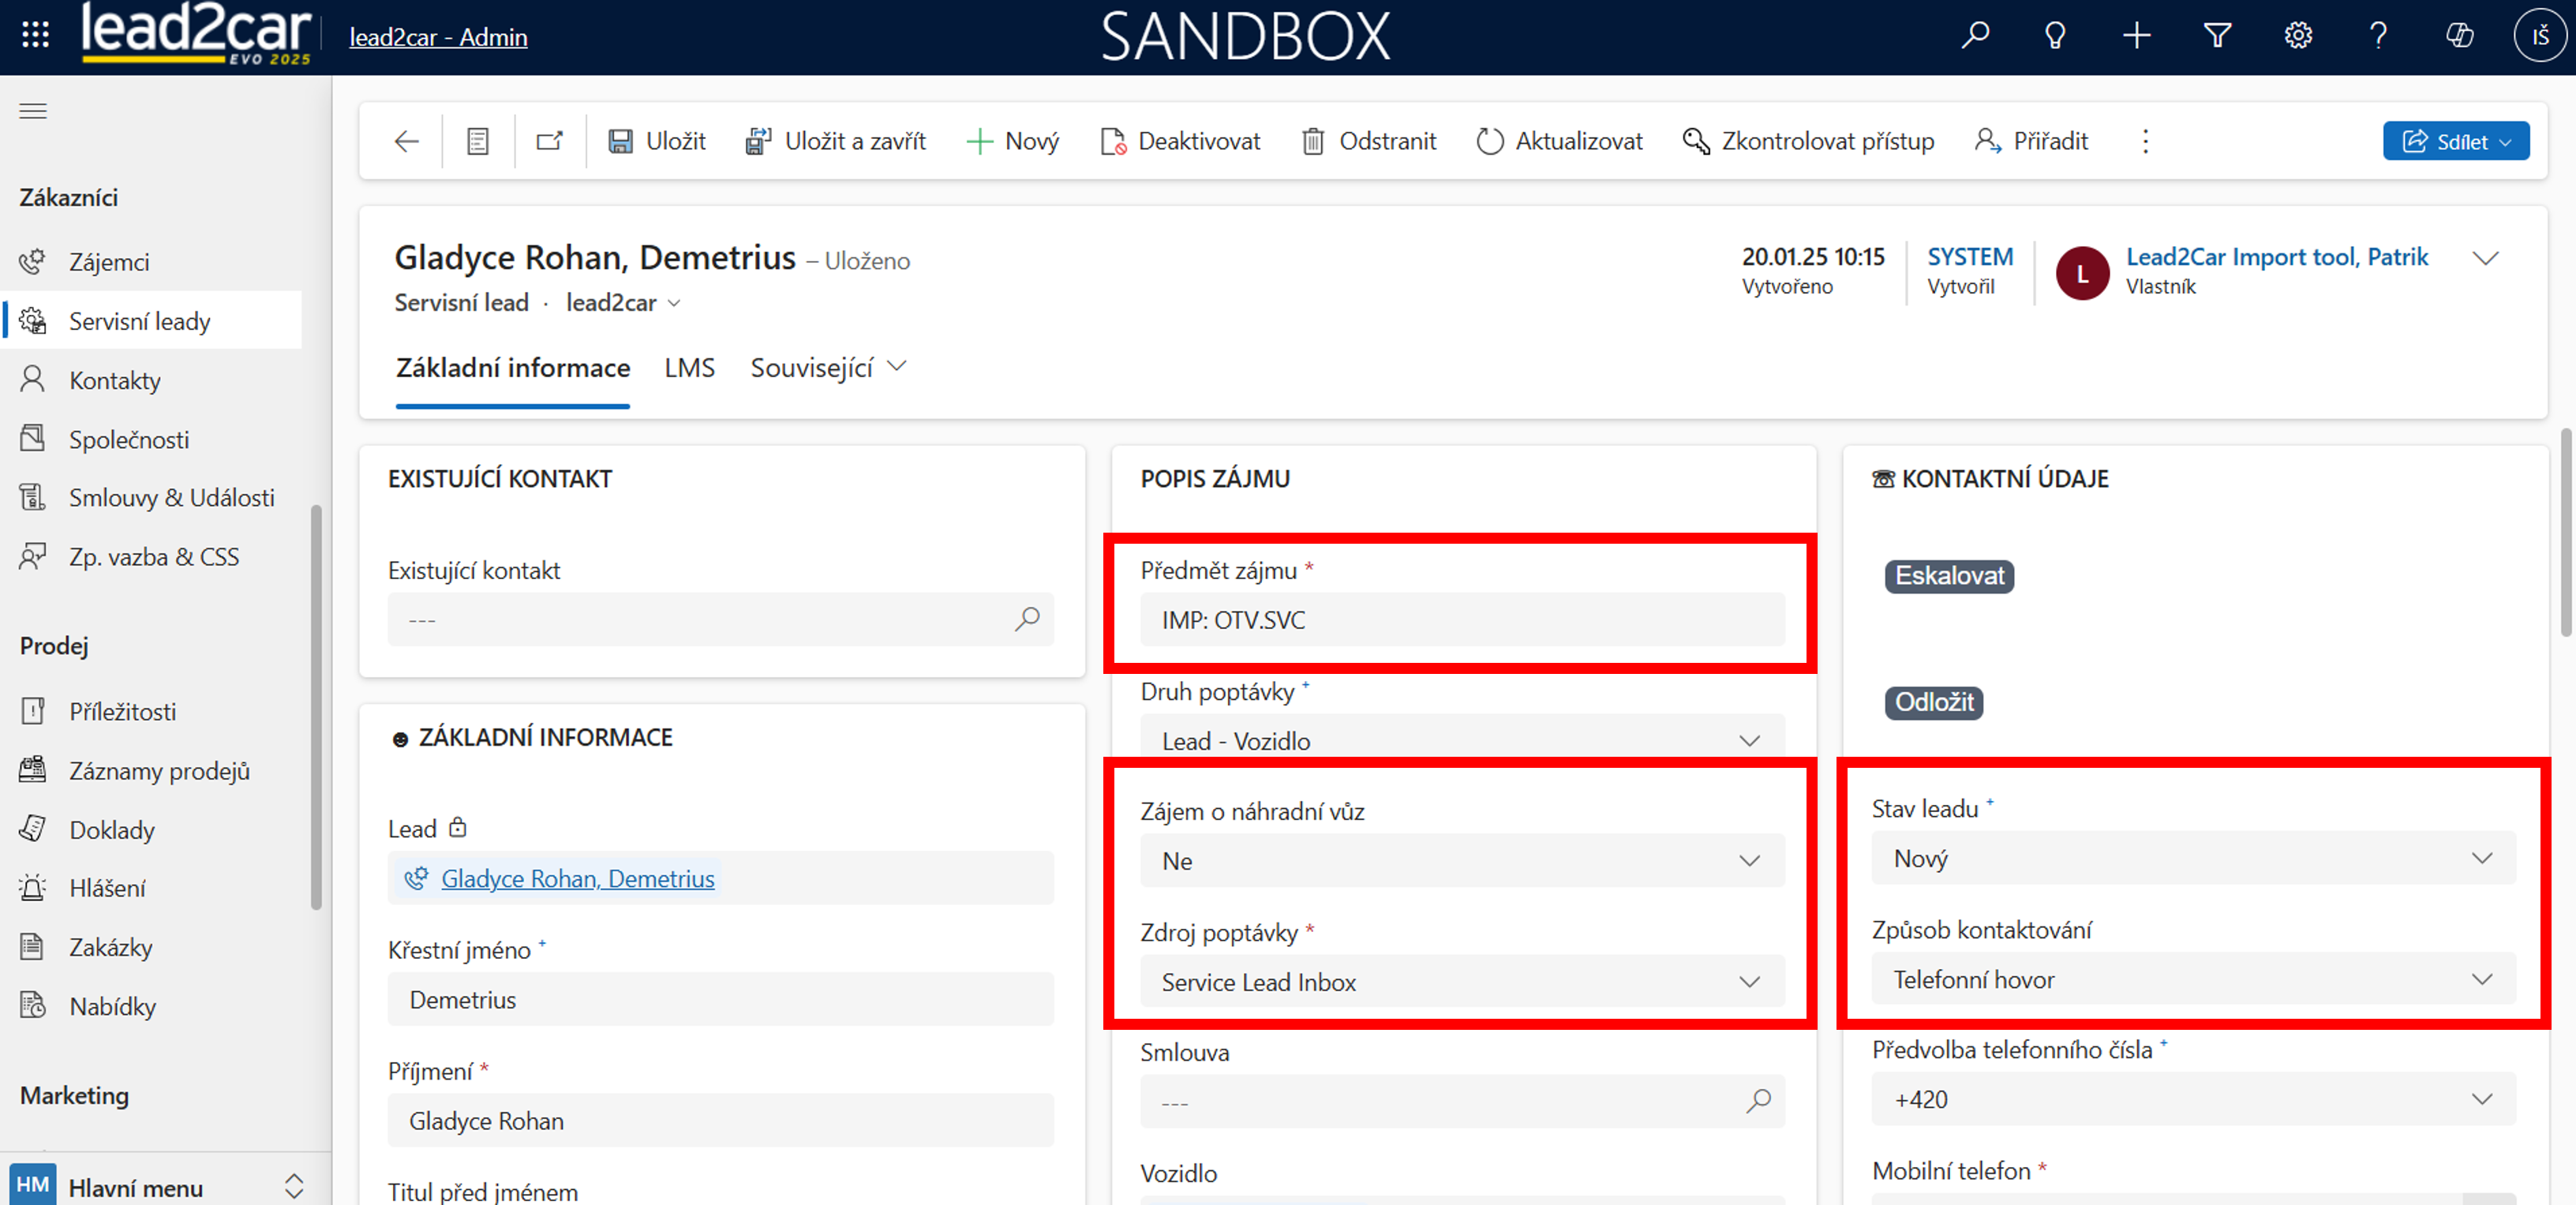Open the lightbulb assistant icon
The width and height of the screenshot is (2576, 1205).
[2055, 36]
